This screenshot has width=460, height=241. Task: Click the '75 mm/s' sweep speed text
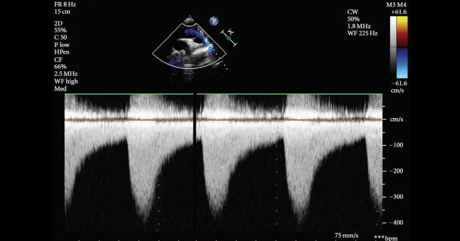tap(347, 235)
